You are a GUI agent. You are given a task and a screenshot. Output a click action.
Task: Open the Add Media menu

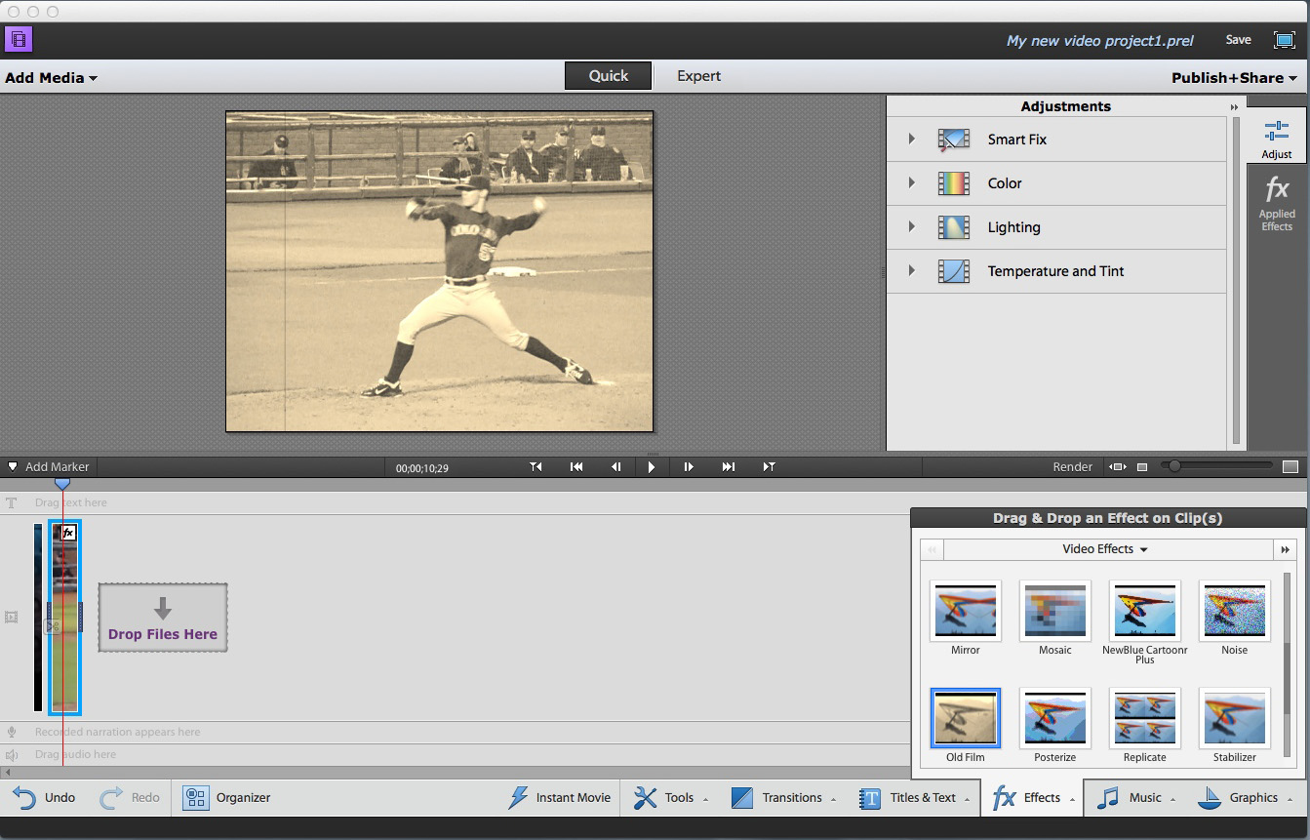[x=51, y=78]
